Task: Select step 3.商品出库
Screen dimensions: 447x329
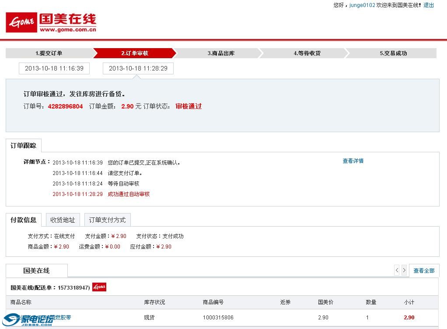Action: [x=221, y=53]
